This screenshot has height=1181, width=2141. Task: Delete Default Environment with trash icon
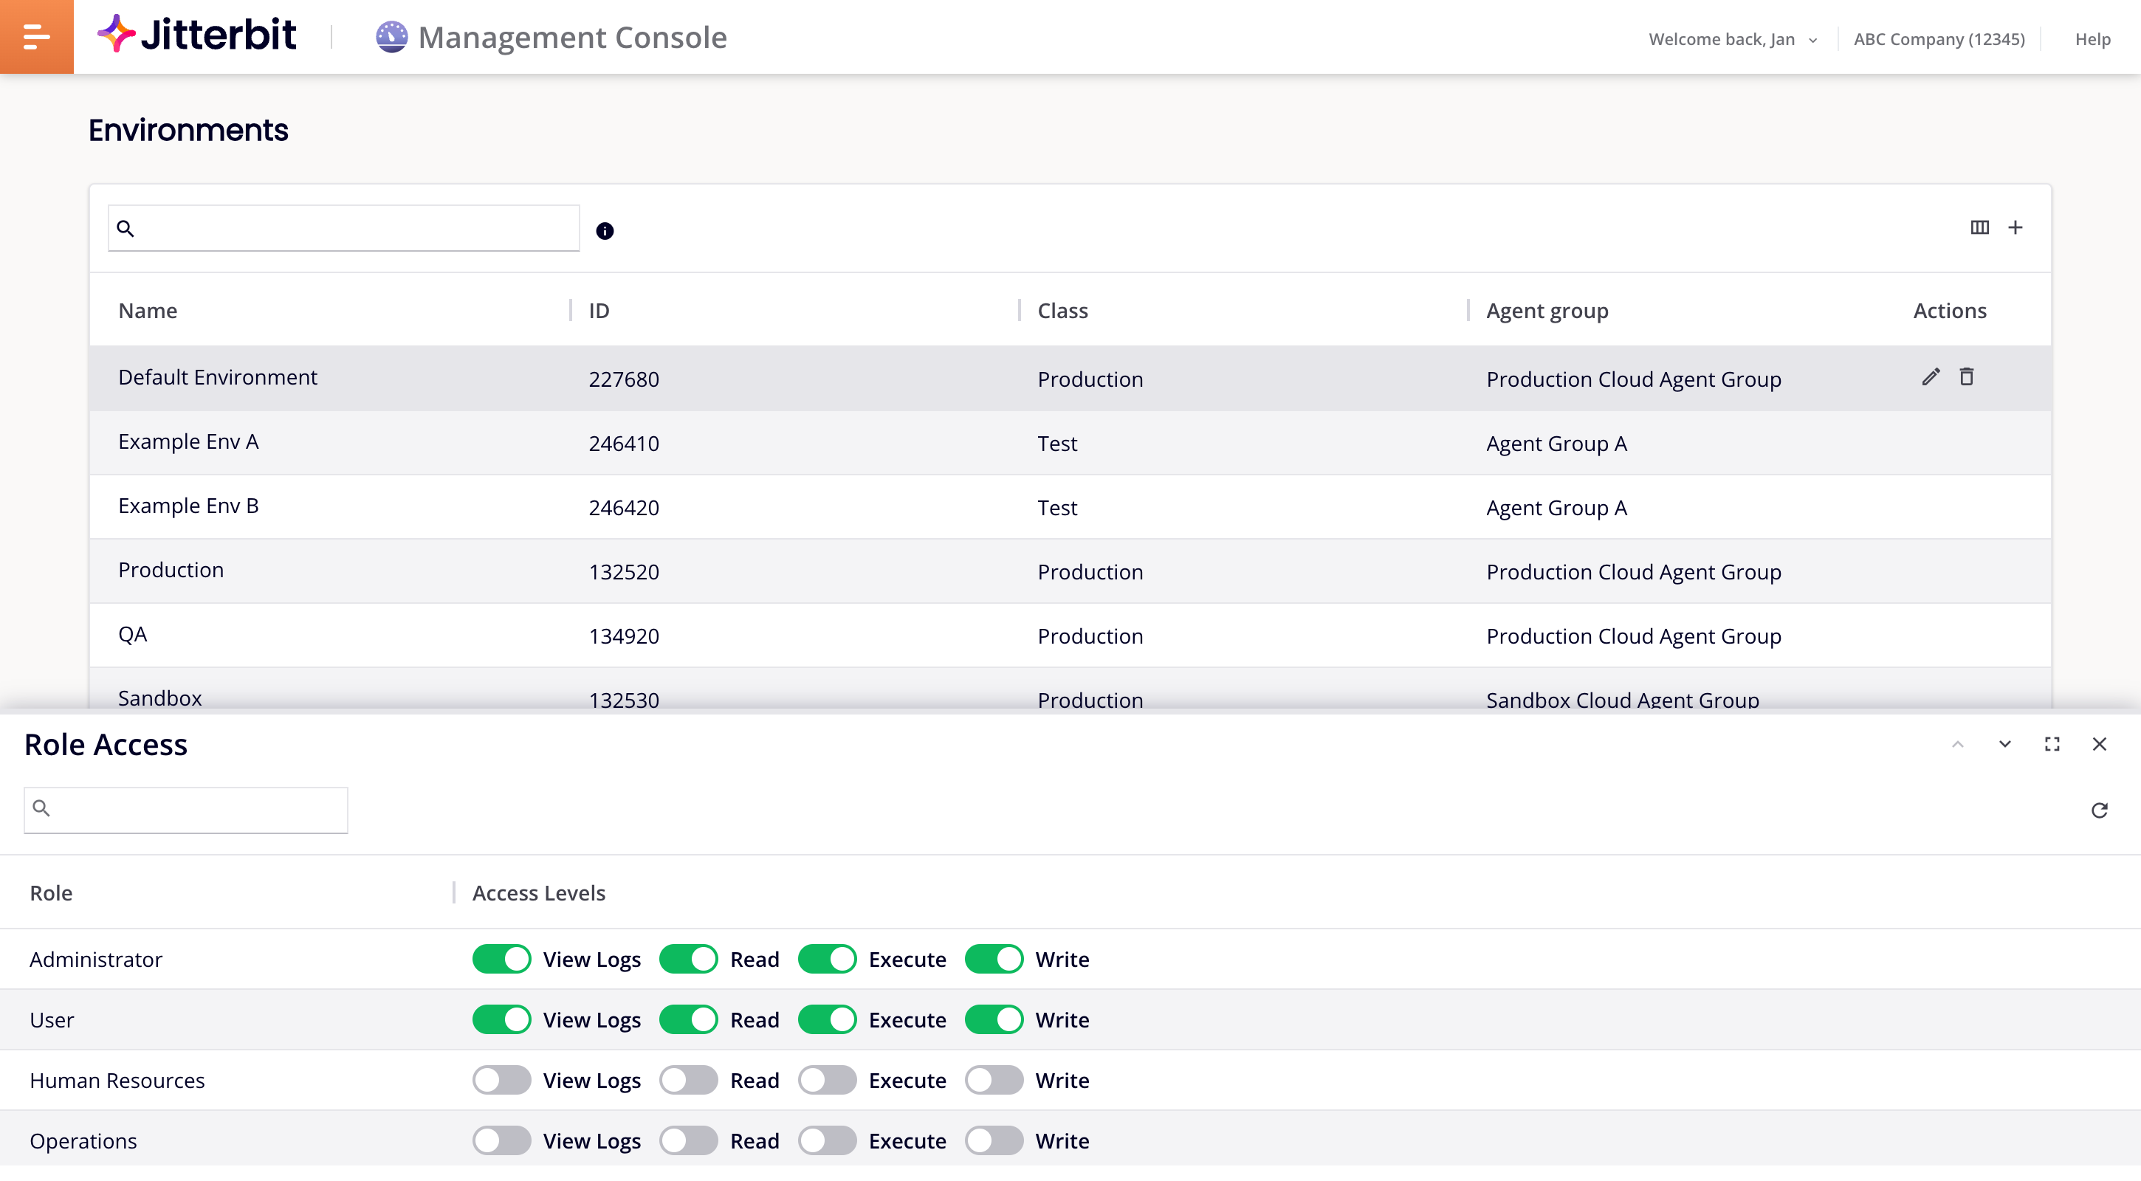[x=1967, y=377]
